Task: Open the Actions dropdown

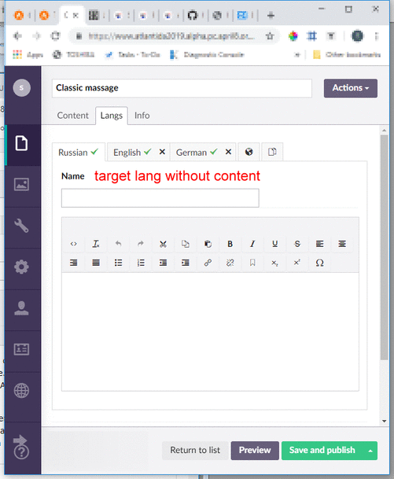Action: [351, 88]
